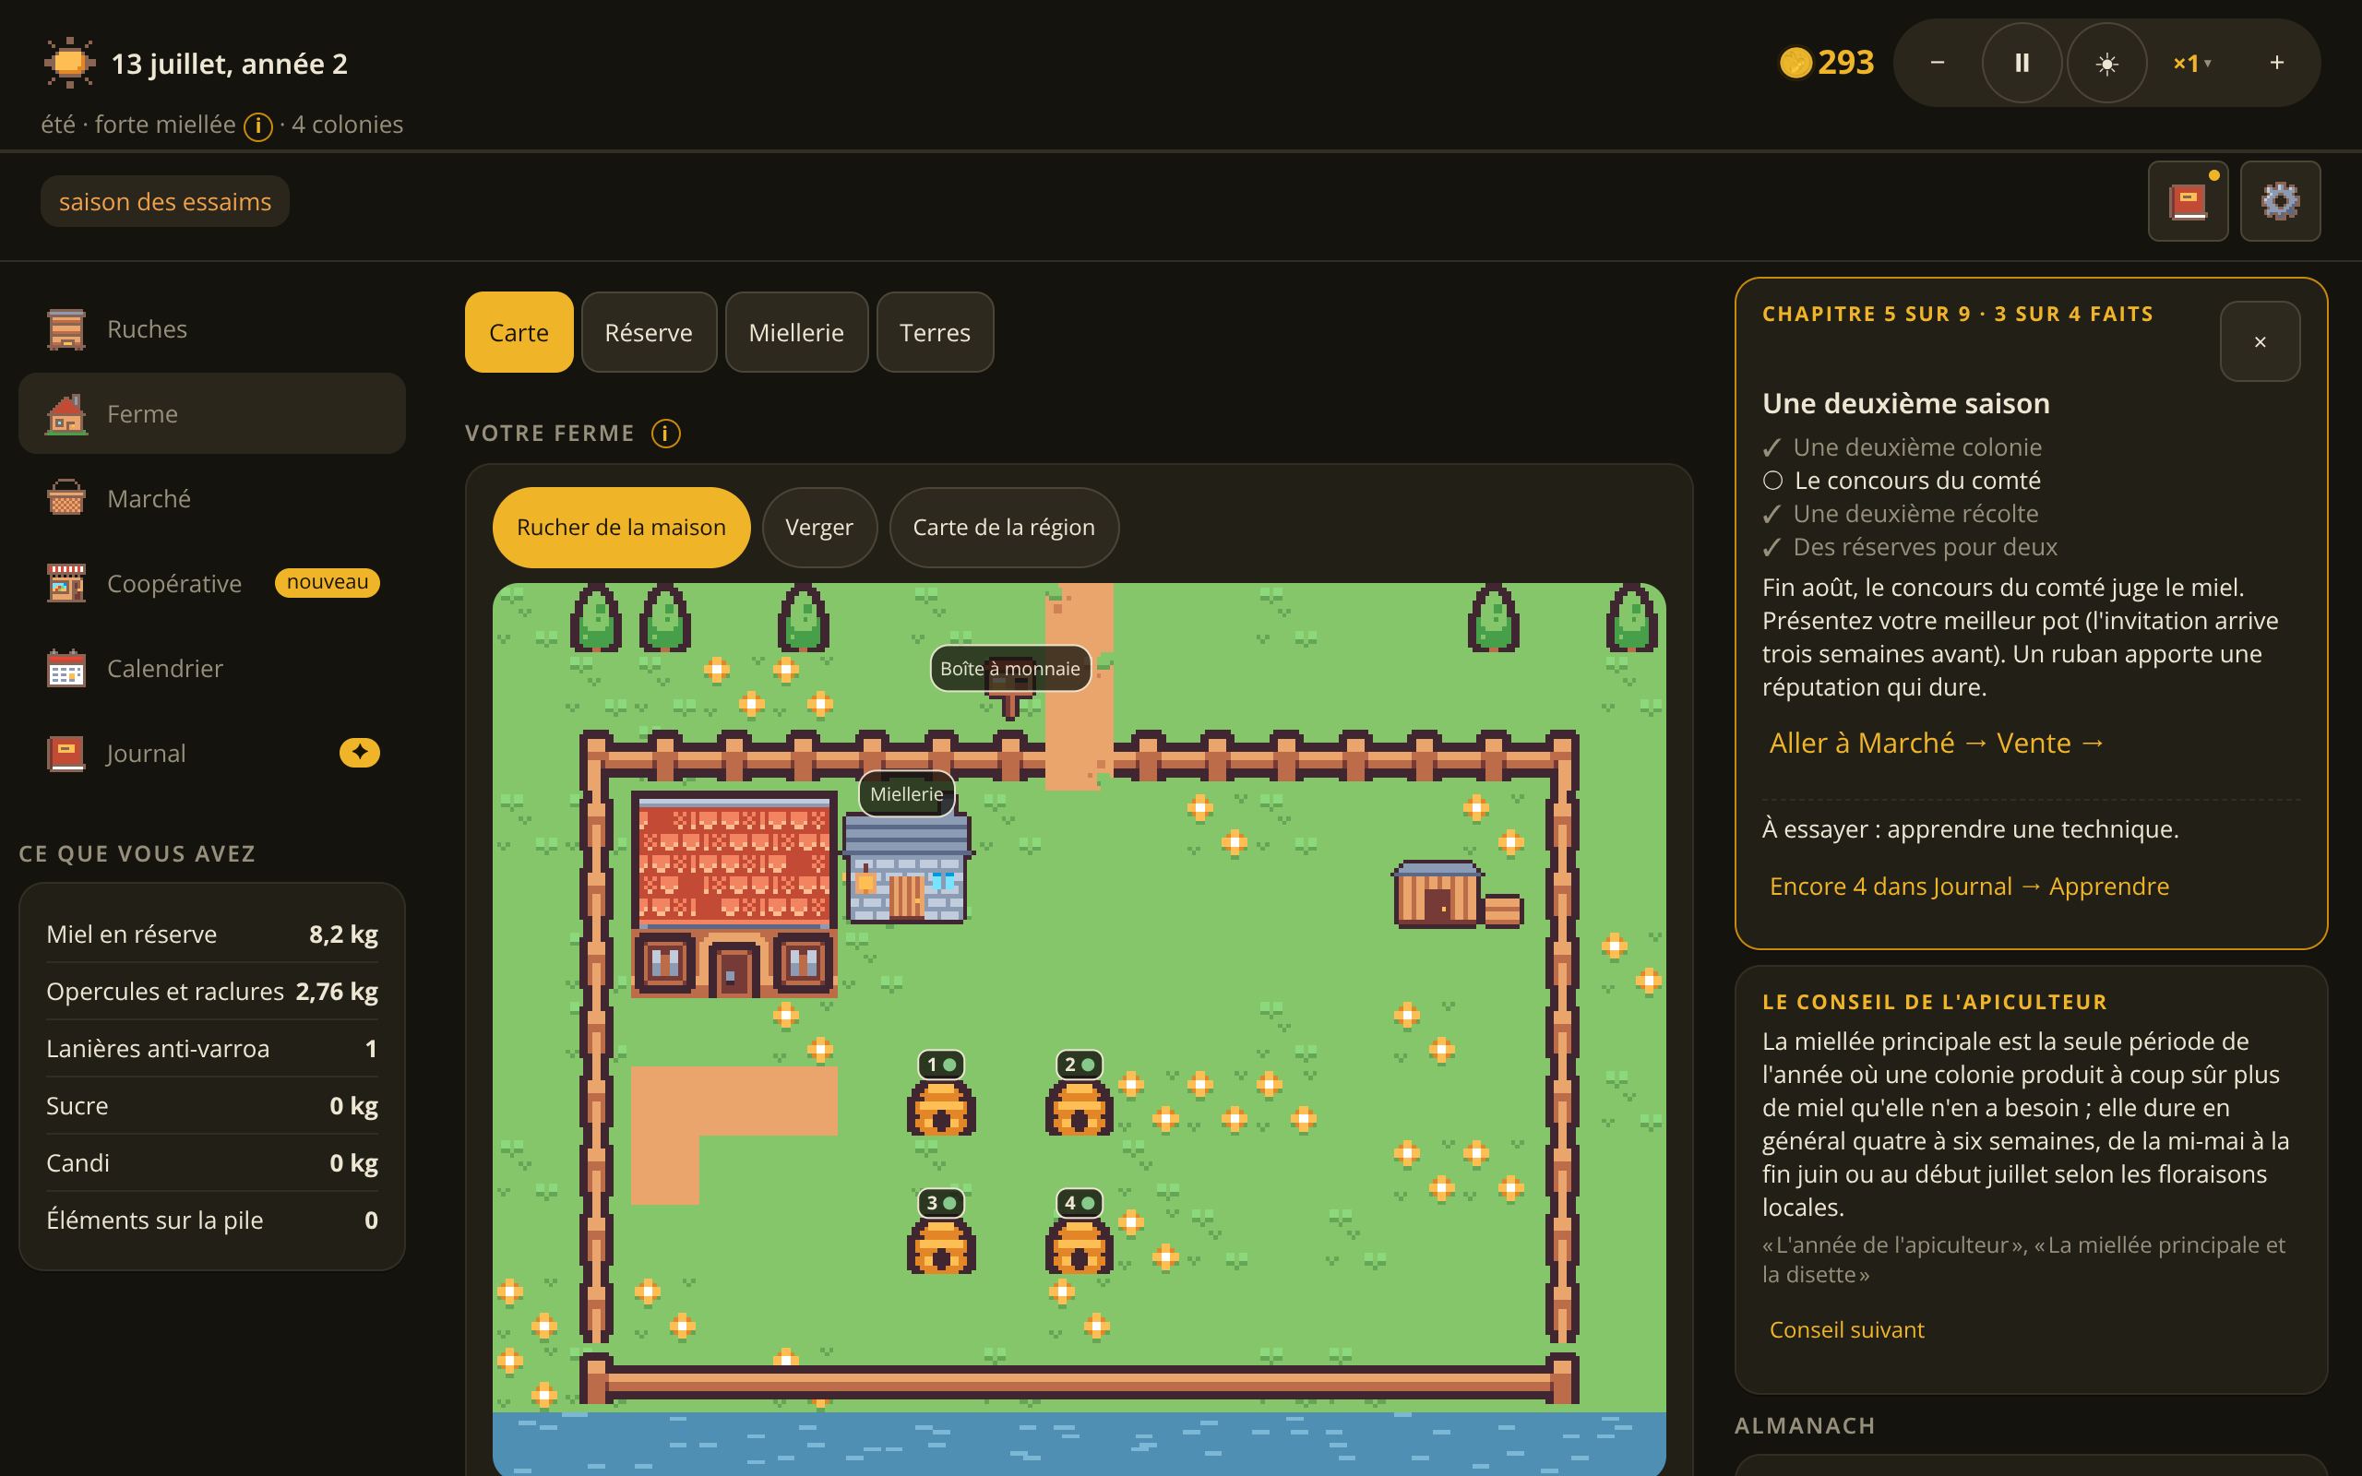Click the gold coin balance 293

1826,63
